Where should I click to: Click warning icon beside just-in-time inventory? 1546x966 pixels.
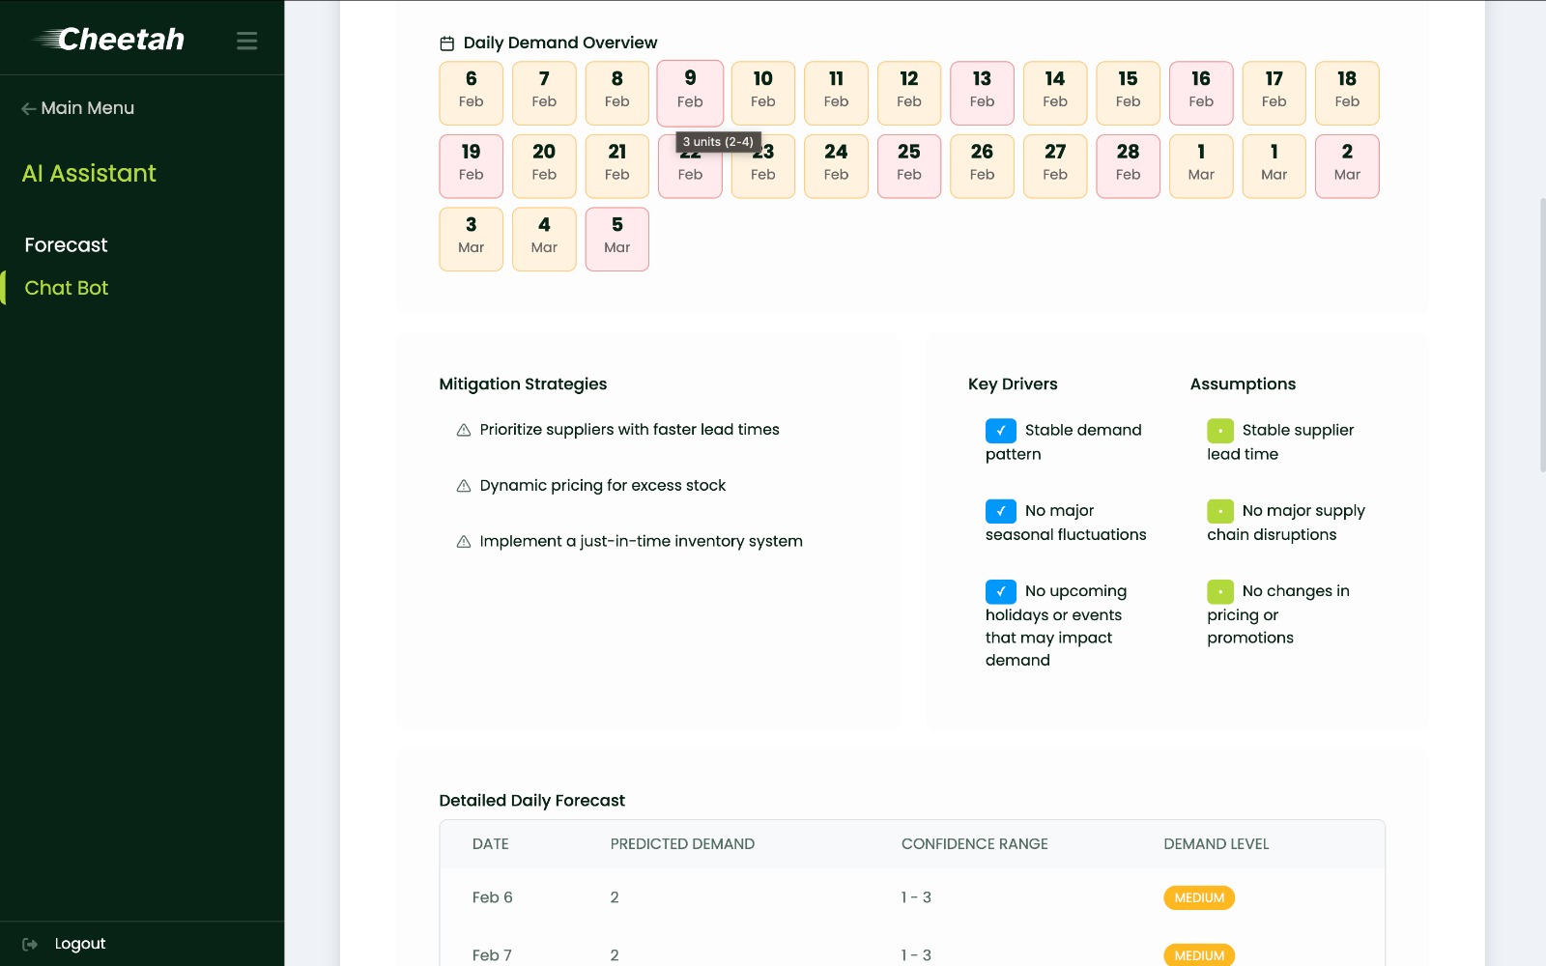click(x=464, y=542)
